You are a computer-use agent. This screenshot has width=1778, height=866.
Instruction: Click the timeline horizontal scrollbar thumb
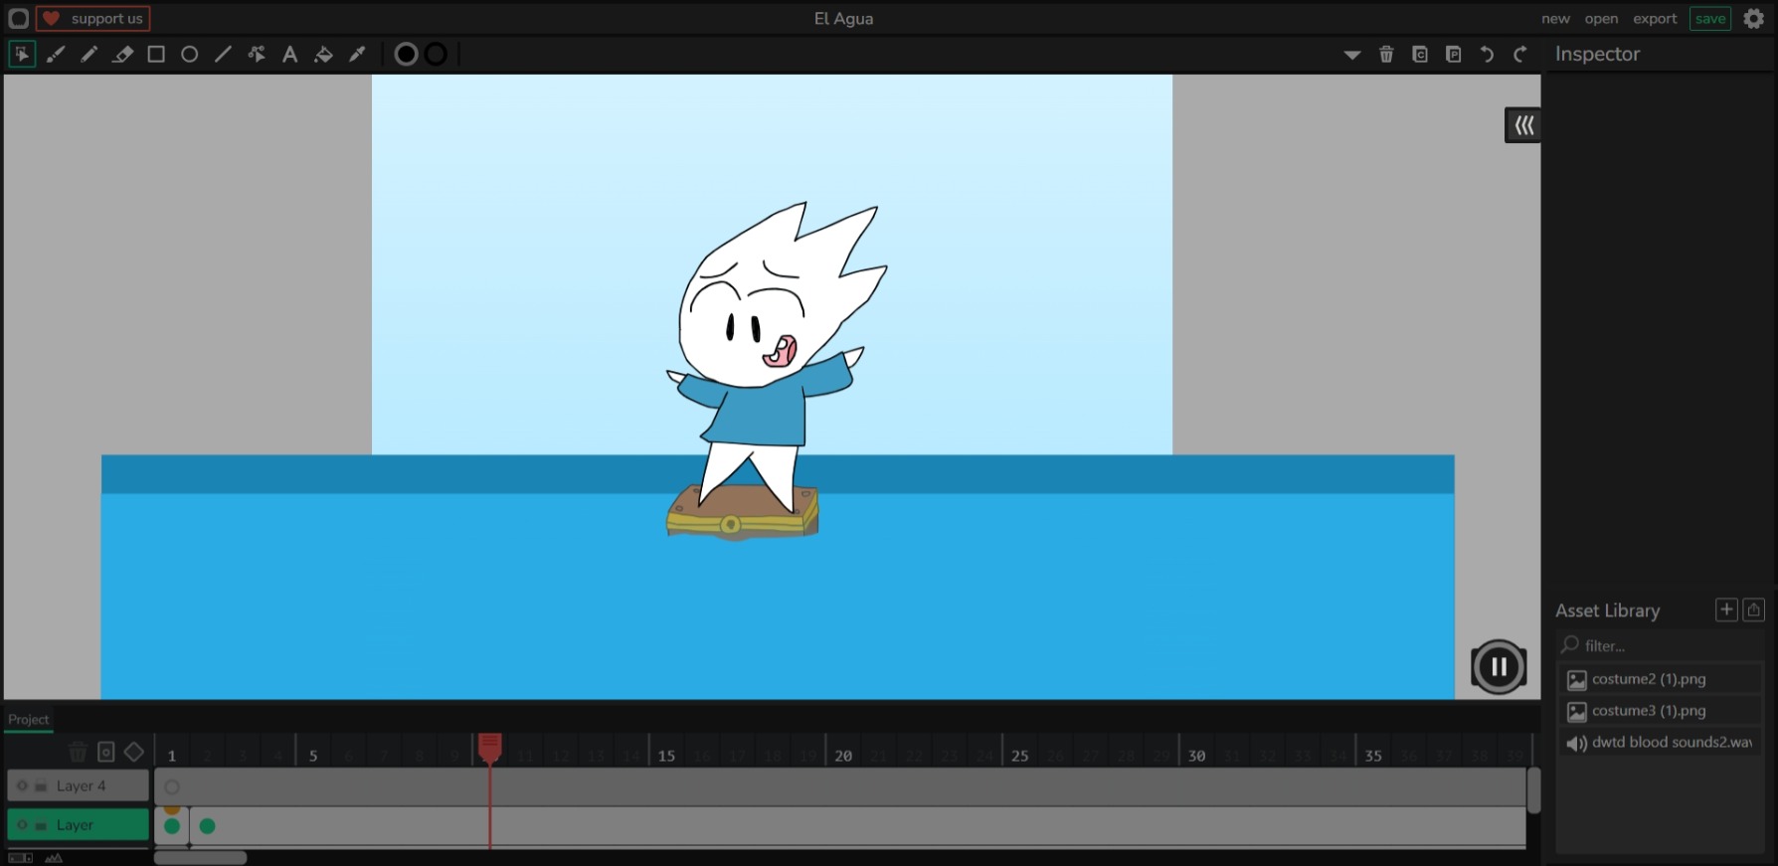201,857
